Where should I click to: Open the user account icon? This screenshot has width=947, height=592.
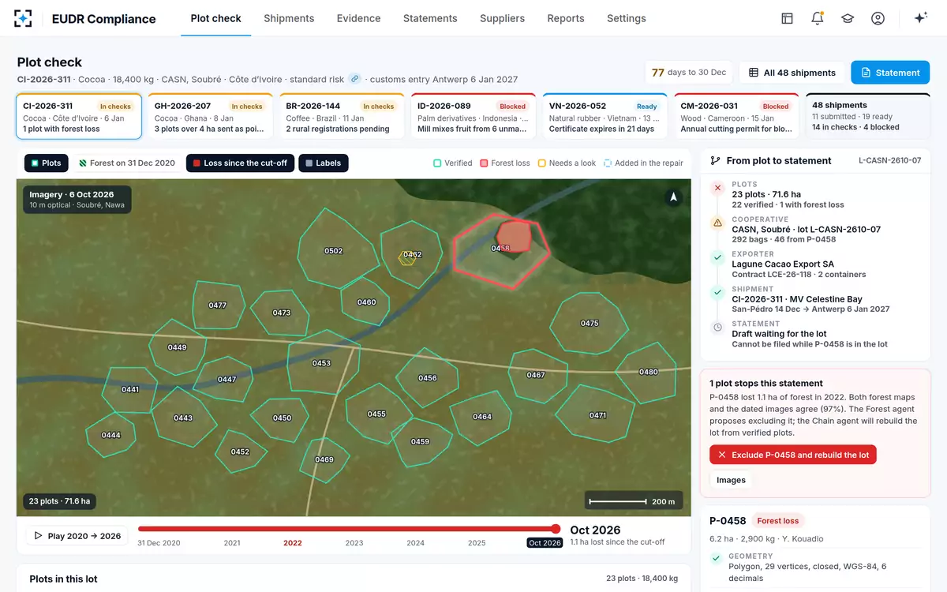click(x=878, y=18)
